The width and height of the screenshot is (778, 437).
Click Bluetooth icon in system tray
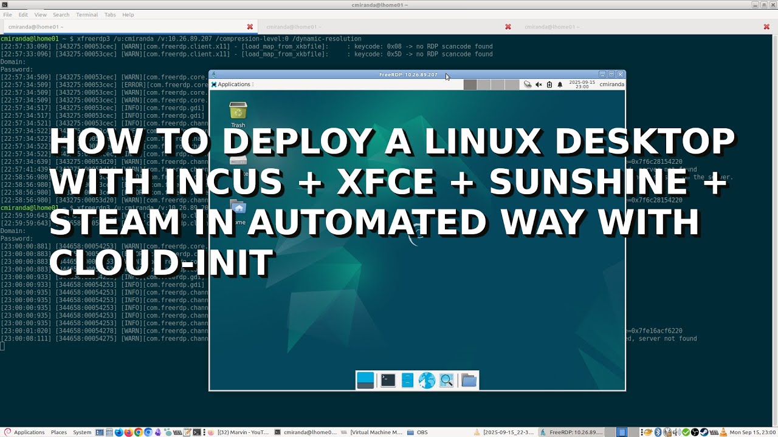[658, 432]
